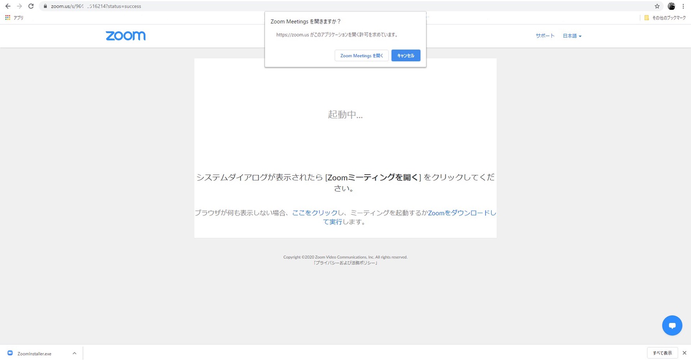Viewport: 691px width, 360px height.
Task: Click the Zoom logo
Action: click(126, 36)
